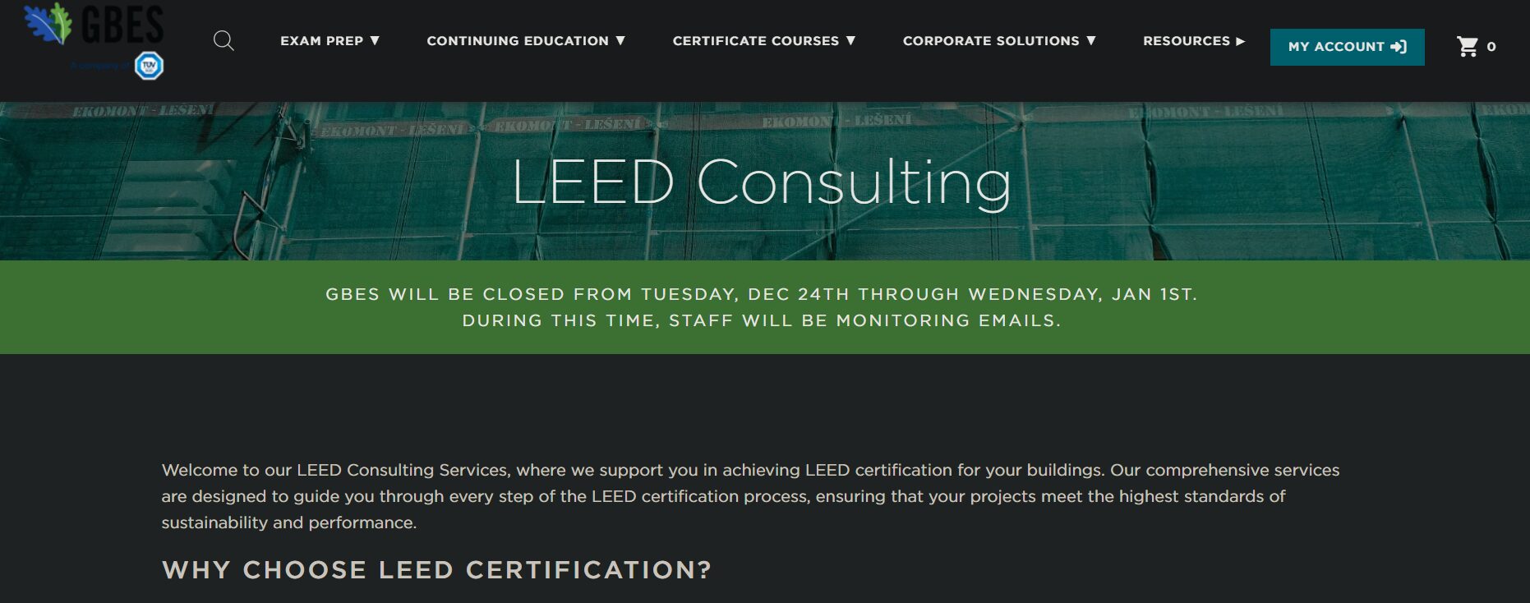Click the My Account button
Viewport: 1530px width, 603px height.
click(x=1347, y=47)
